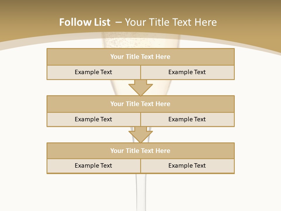Select the bottom 'Your Title Text Here' header box
This screenshot has height=211, width=281.
click(140, 151)
